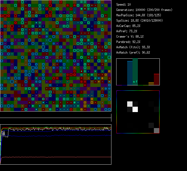This screenshot has height=171, width=187.
Task: Select the dark blue histogram bar
Action: point(130,73)
